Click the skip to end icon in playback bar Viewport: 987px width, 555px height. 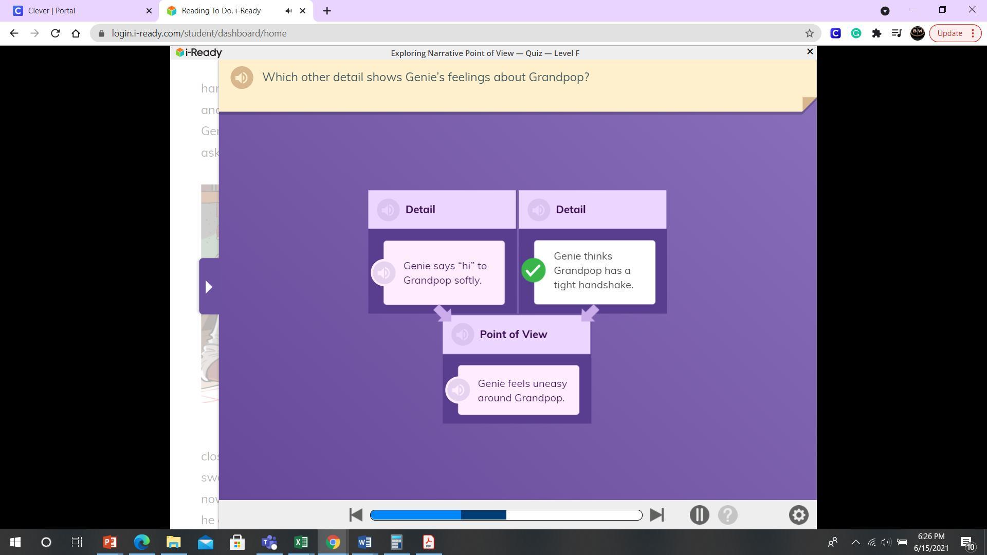tap(656, 515)
